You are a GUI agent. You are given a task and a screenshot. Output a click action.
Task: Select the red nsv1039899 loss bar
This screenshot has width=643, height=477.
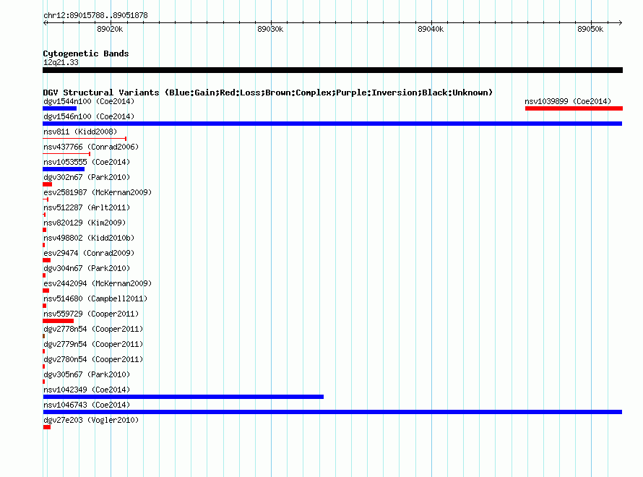574,108
